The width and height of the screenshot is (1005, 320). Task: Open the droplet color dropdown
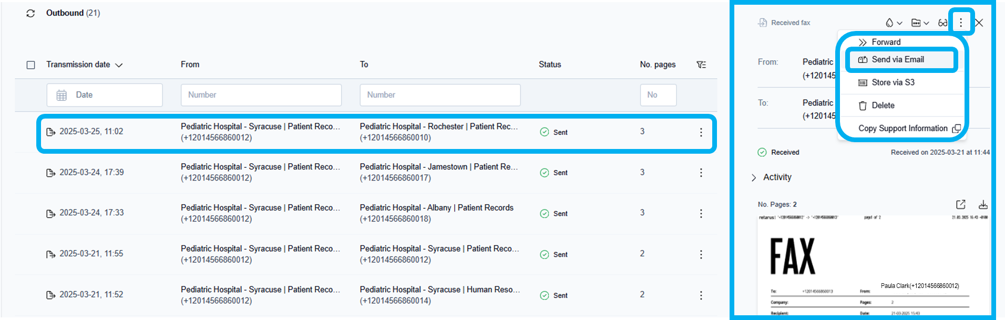pyautogui.click(x=893, y=23)
